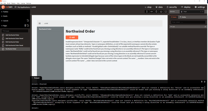Click page icon of Edit Northwind Order
This screenshot has width=208, height=111.
pos(3,42)
